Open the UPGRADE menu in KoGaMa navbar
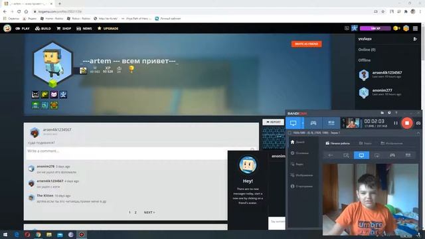425x239 pixels. coord(108,29)
